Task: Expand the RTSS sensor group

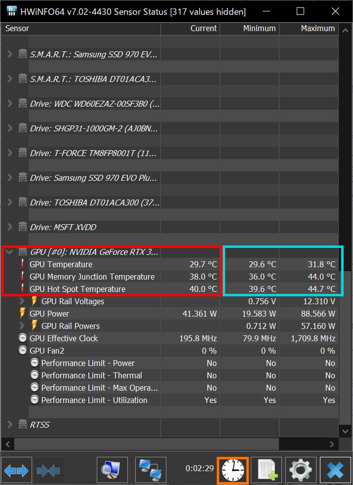Action: (10, 424)
